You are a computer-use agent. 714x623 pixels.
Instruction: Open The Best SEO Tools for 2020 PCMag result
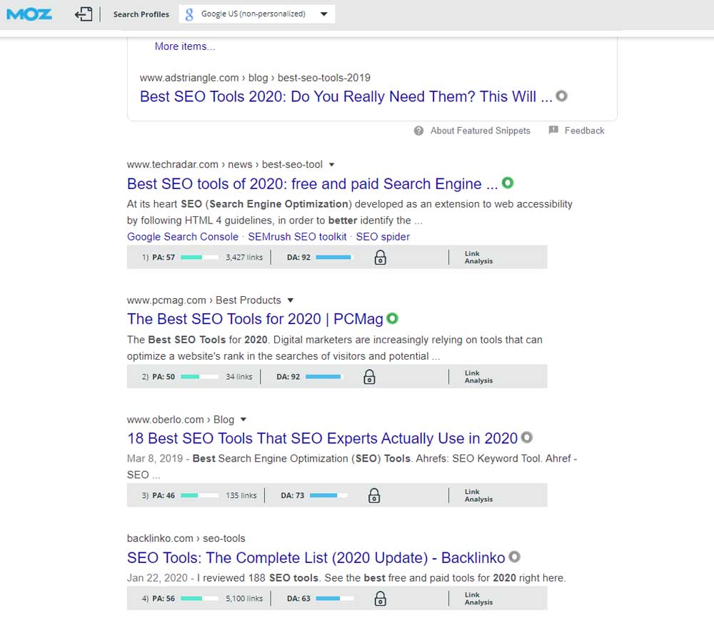(x=255, y=319)
